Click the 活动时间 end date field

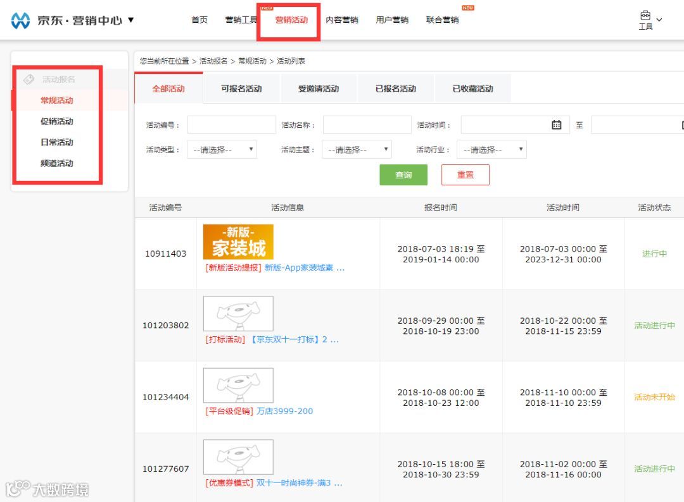(x=637, y=125)
